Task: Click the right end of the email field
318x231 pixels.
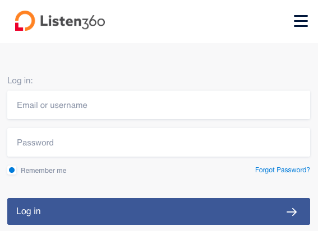Action: (x=300, y=105)
